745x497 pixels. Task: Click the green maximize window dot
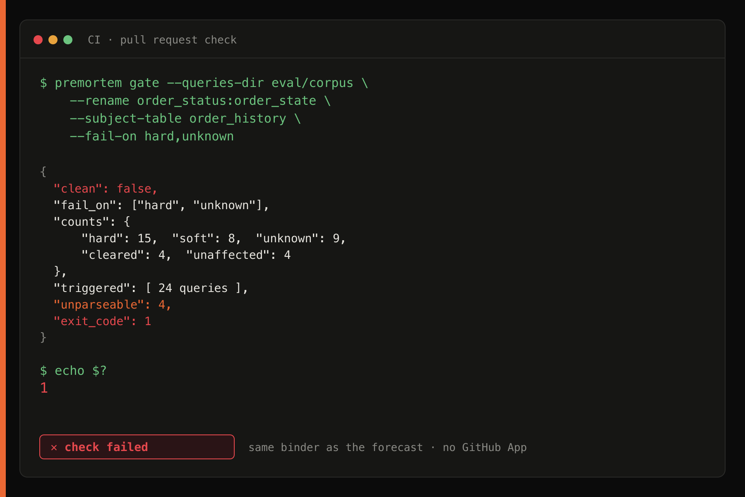68,40
